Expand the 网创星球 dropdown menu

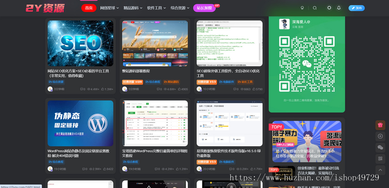click(110, 8)
